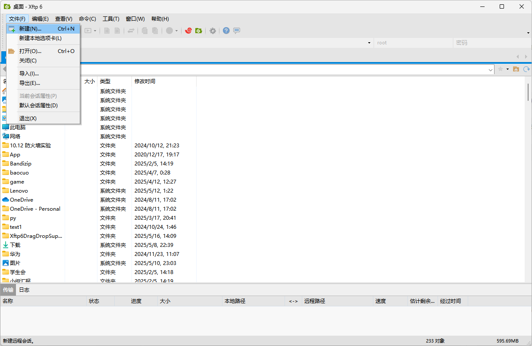532x346 pixels.
Task: Open the 查看(V) menu
Action: (x=64, y=19)
